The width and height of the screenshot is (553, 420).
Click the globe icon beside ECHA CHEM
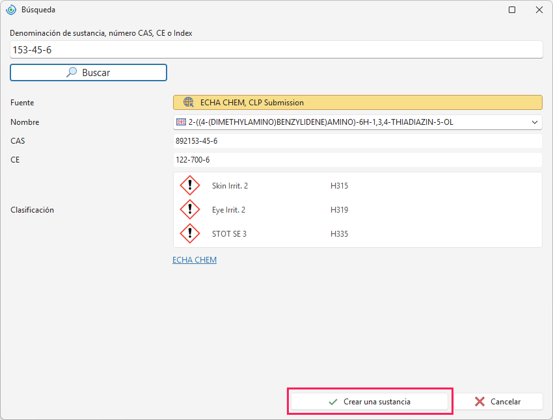[189, 102]
